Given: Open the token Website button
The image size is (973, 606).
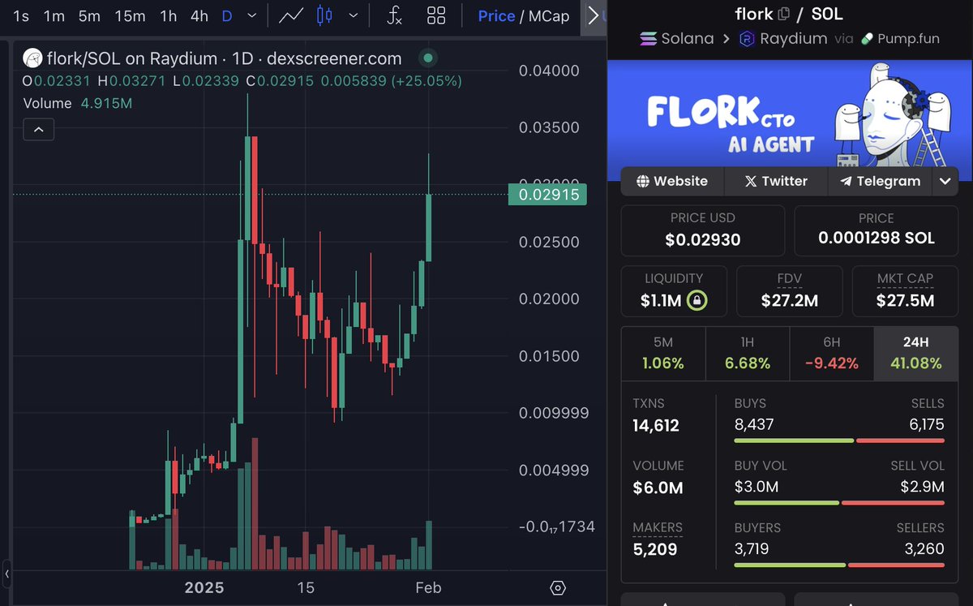Looking at the screenshot, I should (672, 181).
